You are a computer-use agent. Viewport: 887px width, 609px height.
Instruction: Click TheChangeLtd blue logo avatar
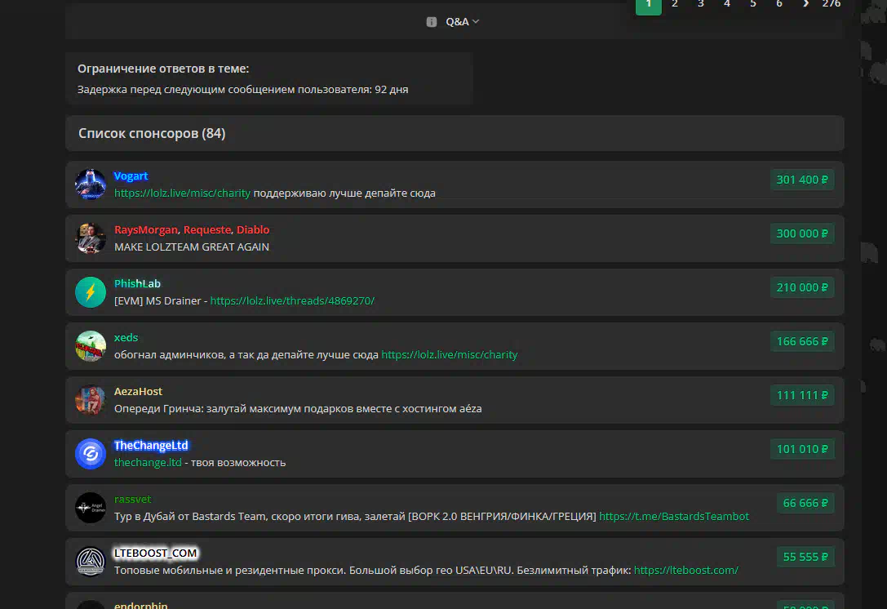[91, 454]
